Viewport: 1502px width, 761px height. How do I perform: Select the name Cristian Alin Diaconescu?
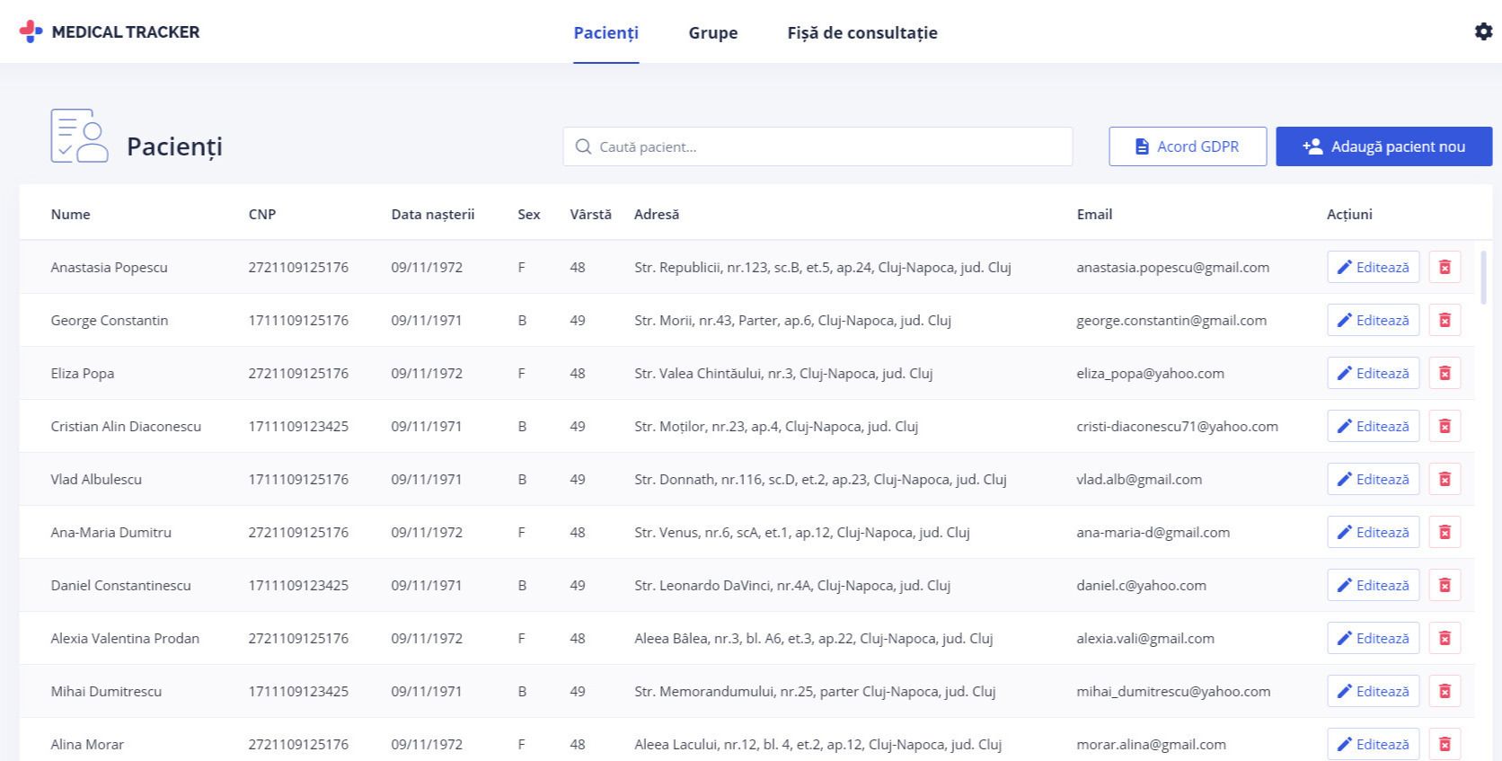[x=126, y=426]
